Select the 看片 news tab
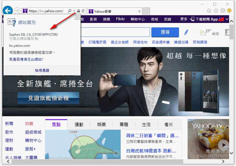This screenshot has height=166, width=236. 168,124
